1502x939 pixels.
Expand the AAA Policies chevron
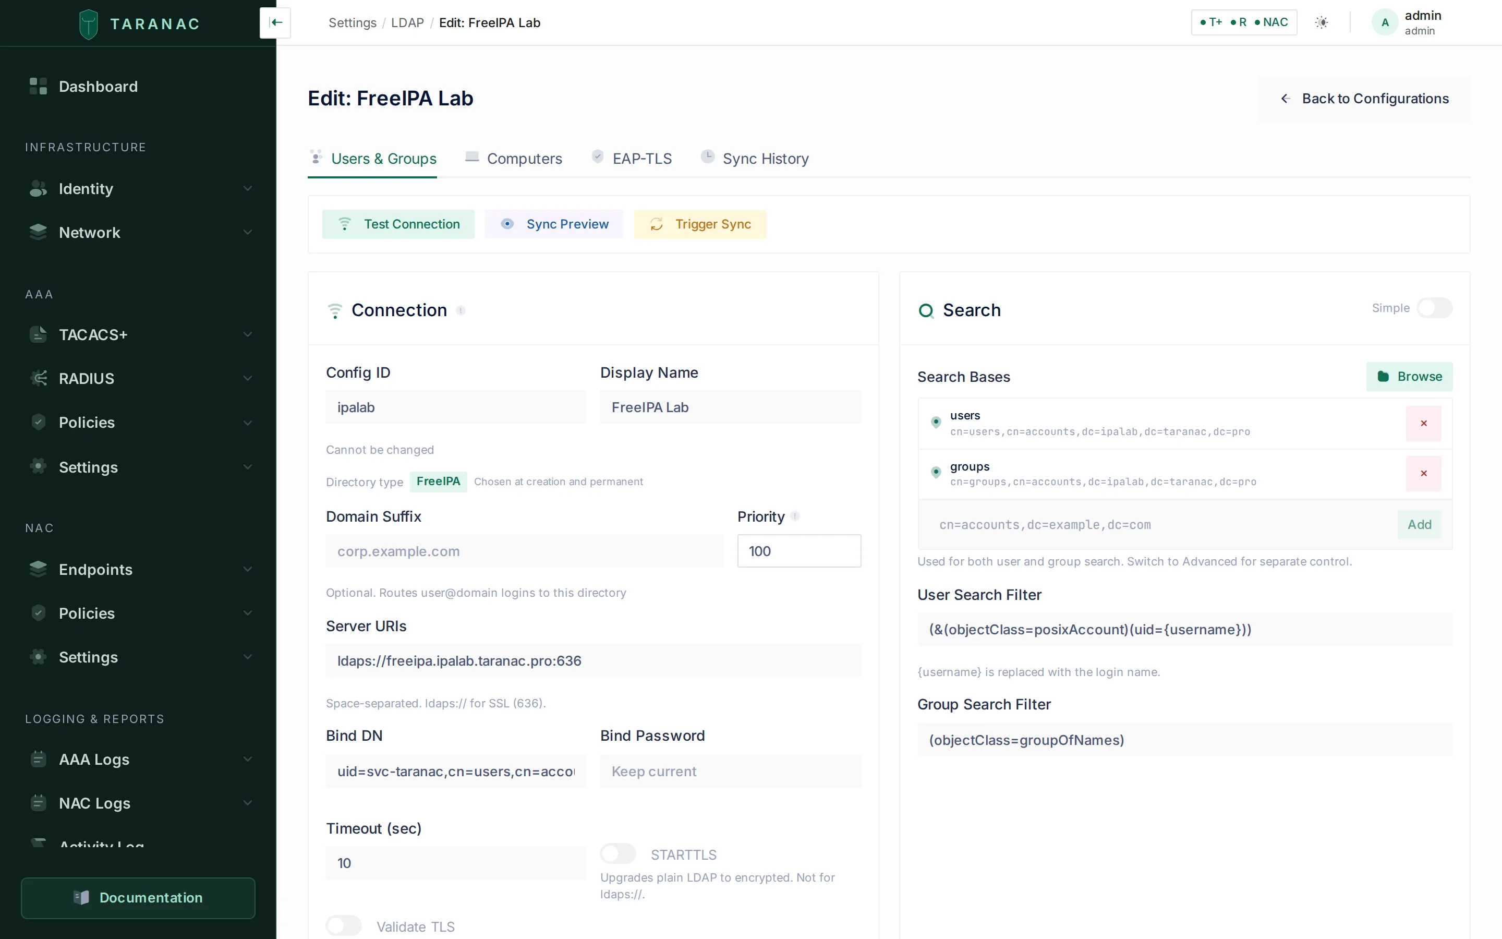point(248,423)
